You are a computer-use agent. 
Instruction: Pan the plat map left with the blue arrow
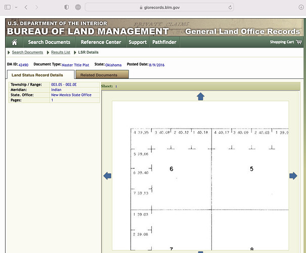click(107, 176)
